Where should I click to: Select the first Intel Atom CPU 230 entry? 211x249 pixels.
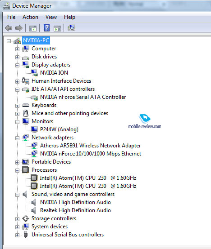(88, 178)
